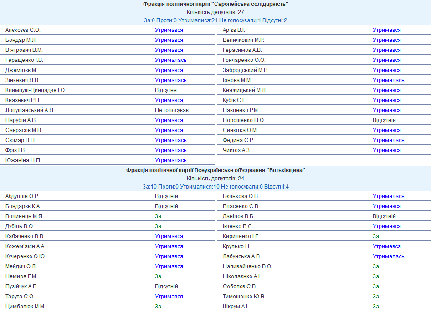The width and height of the screenshot is (431, 312).
Task: Select deputy name Кириленко І.Г.
Action: tap(241, 236)
